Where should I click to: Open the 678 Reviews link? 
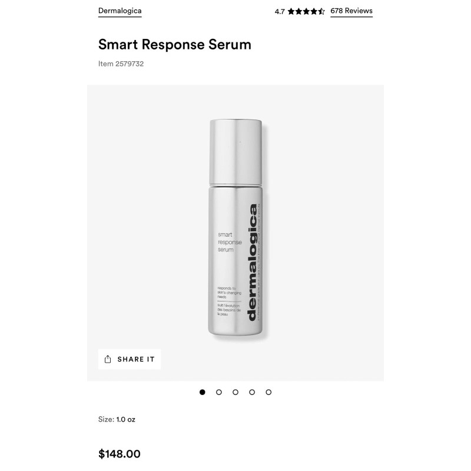pyautogui.click(x=351, y=11)
